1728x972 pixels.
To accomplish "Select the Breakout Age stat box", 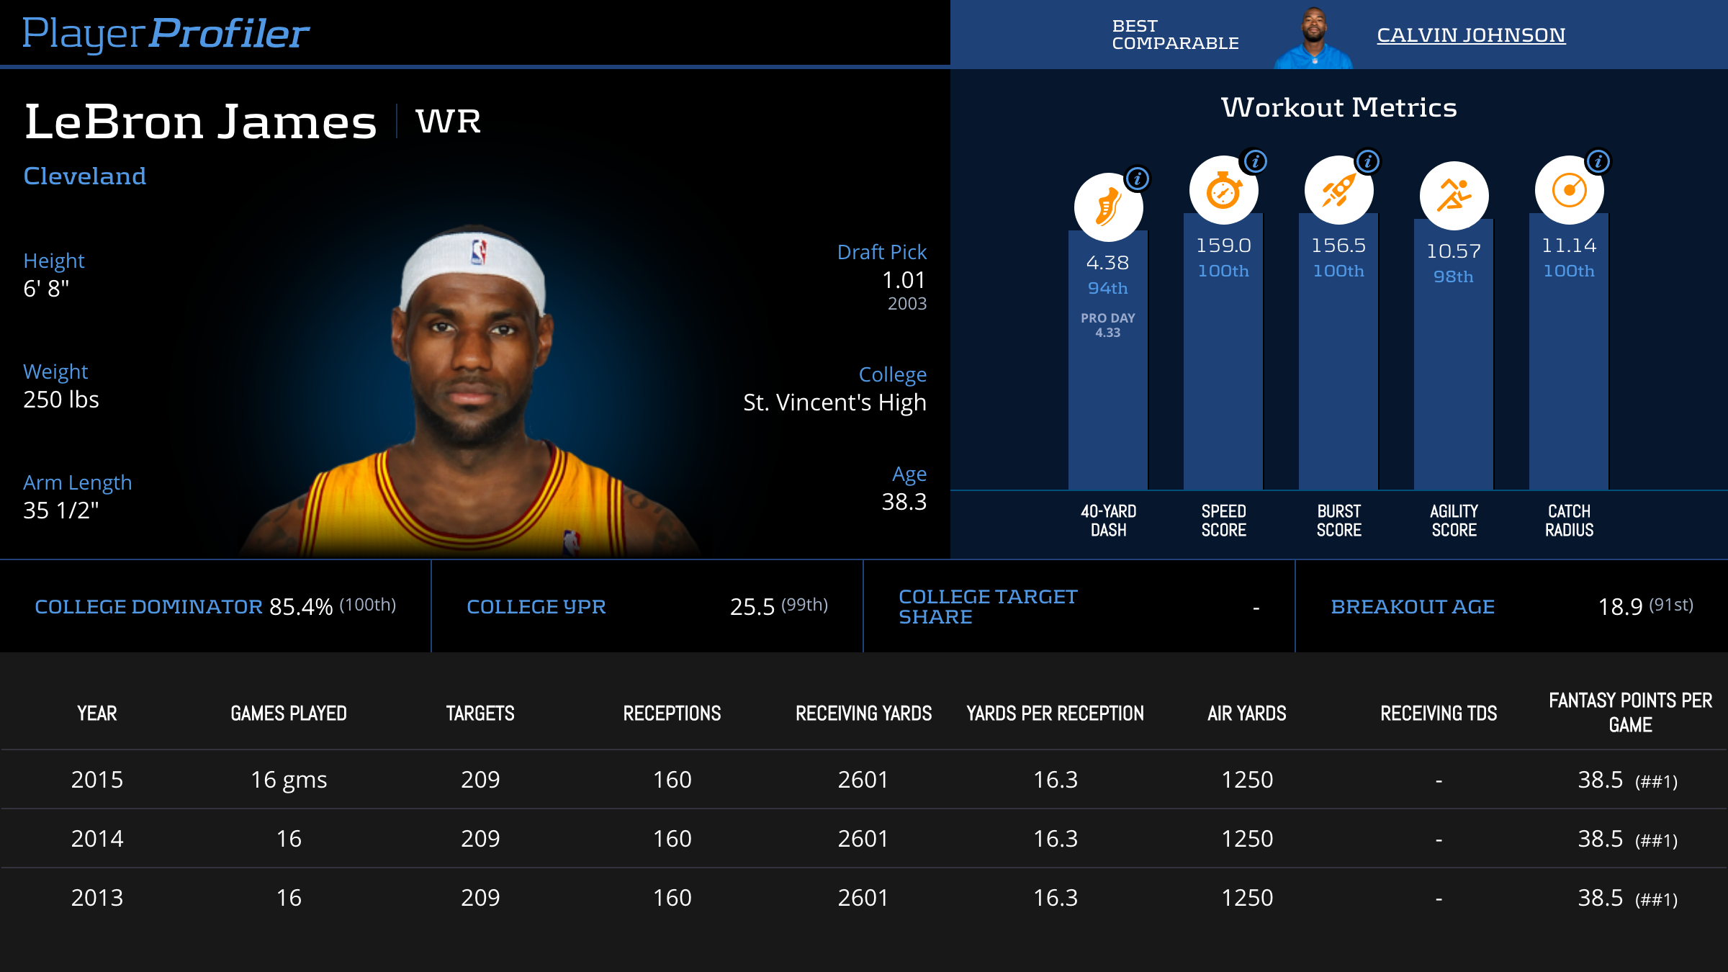I will pyautogui.click(x=1511, y=606).
